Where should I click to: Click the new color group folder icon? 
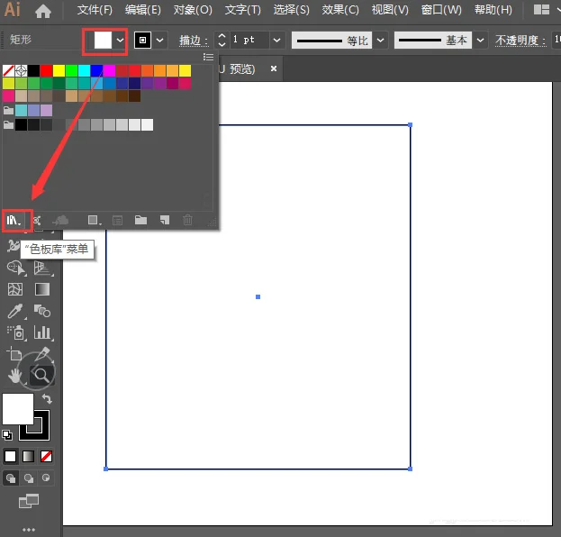click(140, 220)
